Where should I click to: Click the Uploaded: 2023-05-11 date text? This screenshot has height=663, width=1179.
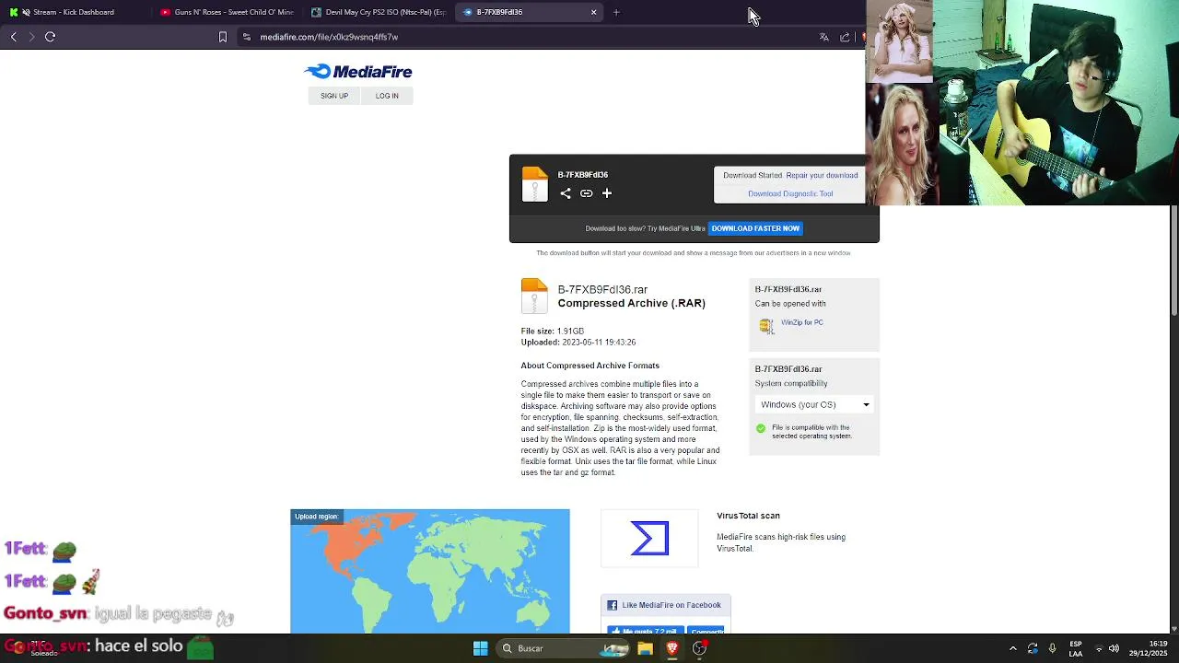(578, 342)
